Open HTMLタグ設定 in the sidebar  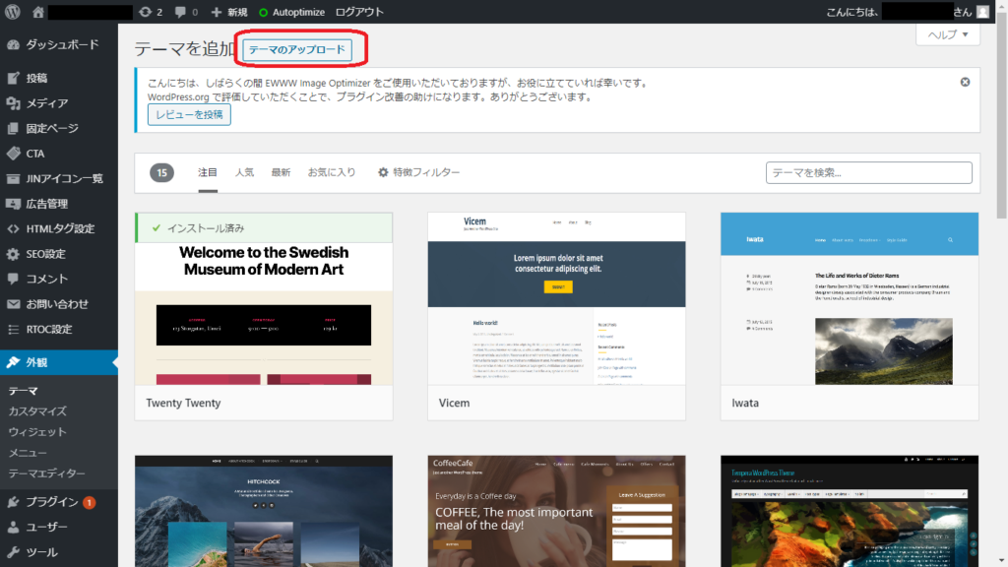[58, 228]
